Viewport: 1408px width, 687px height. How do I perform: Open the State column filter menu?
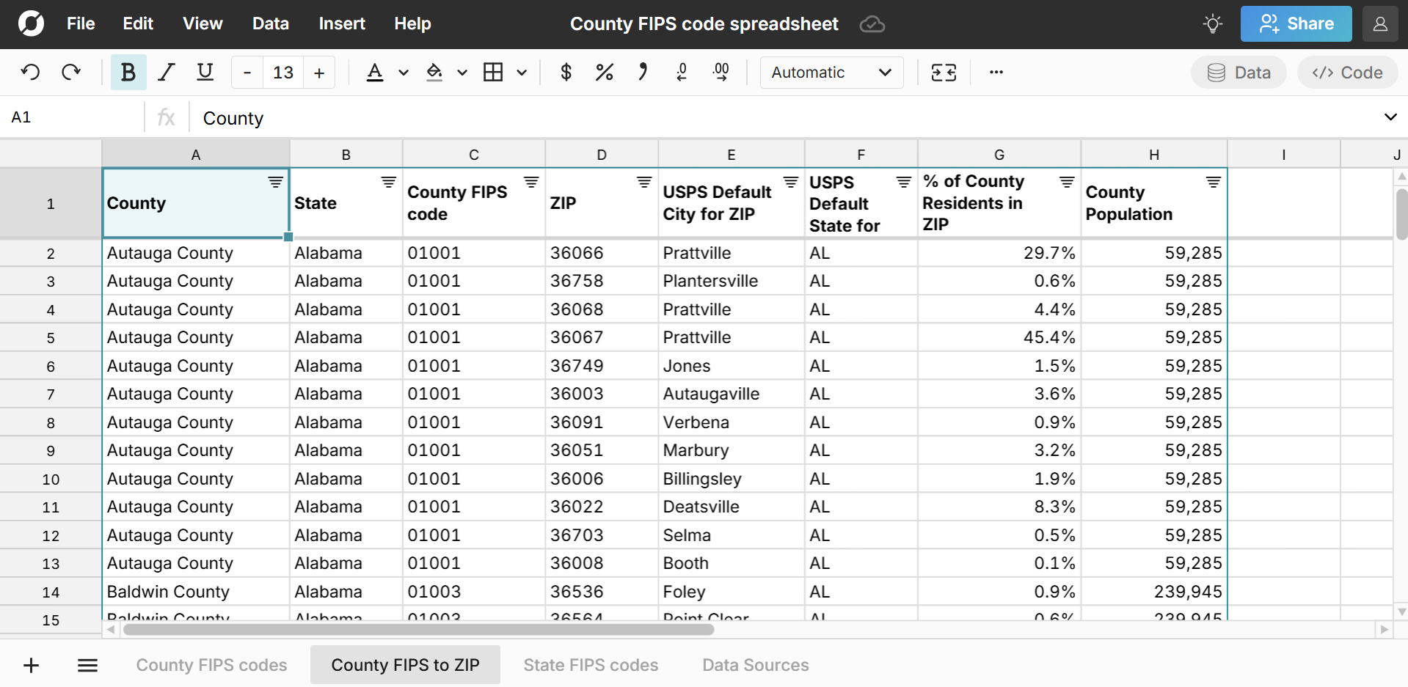tap(389, 182)
